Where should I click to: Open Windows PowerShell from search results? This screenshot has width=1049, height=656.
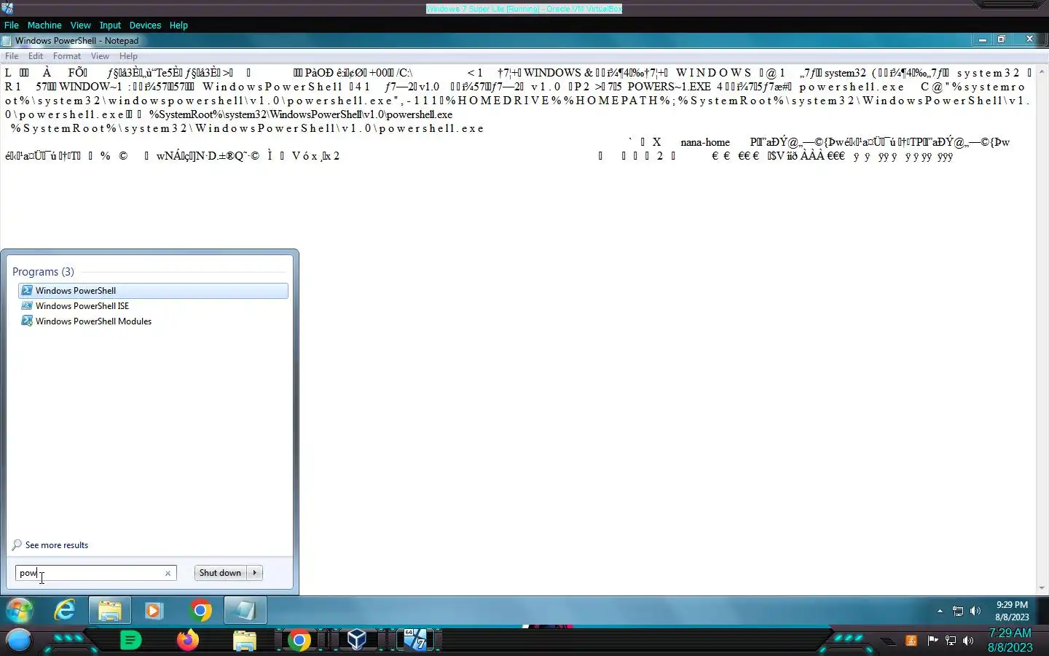[x=153, y=291]
